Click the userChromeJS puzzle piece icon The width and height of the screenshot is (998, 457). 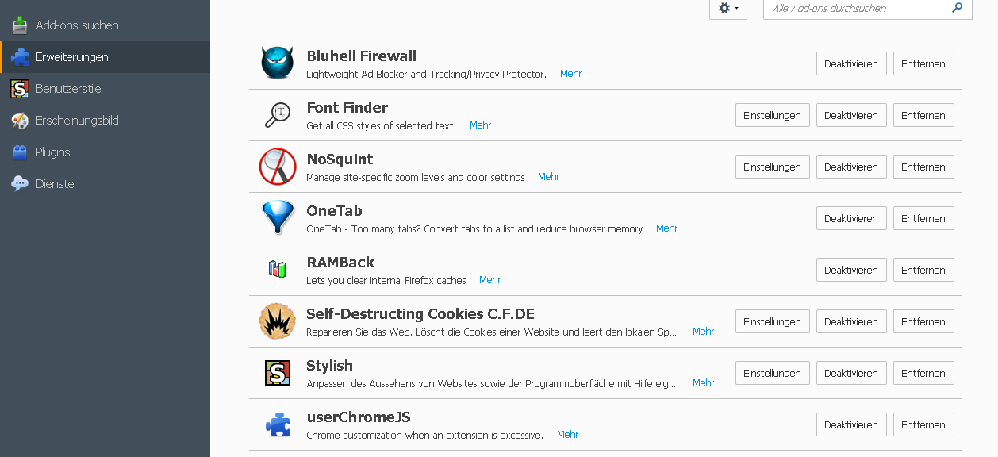pyautogui.click(x=278, y=425)
